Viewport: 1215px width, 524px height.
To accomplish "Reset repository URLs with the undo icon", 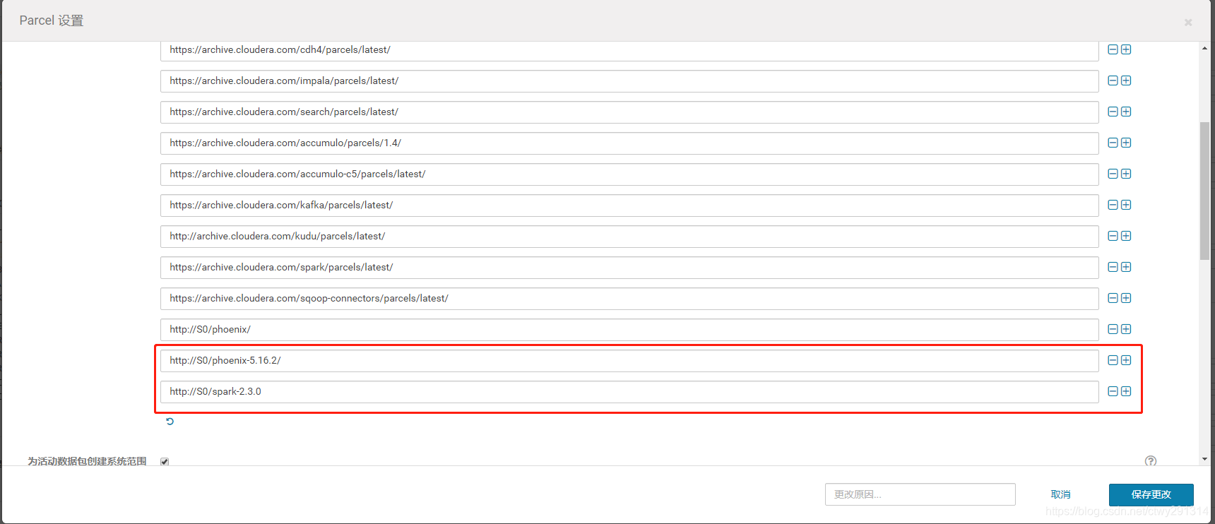I will point(170,422).
